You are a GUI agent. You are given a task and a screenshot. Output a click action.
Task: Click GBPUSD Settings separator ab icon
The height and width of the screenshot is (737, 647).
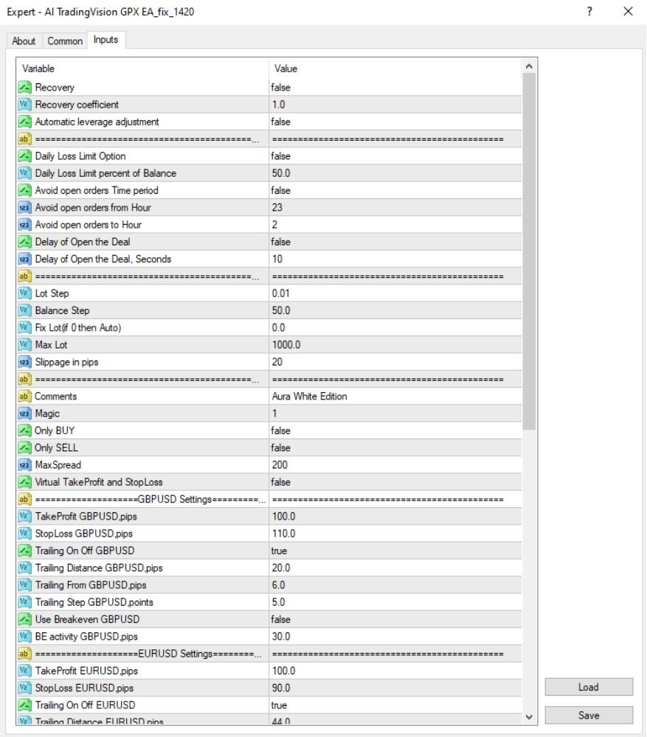pyautogui.click(x=24, y=499)
